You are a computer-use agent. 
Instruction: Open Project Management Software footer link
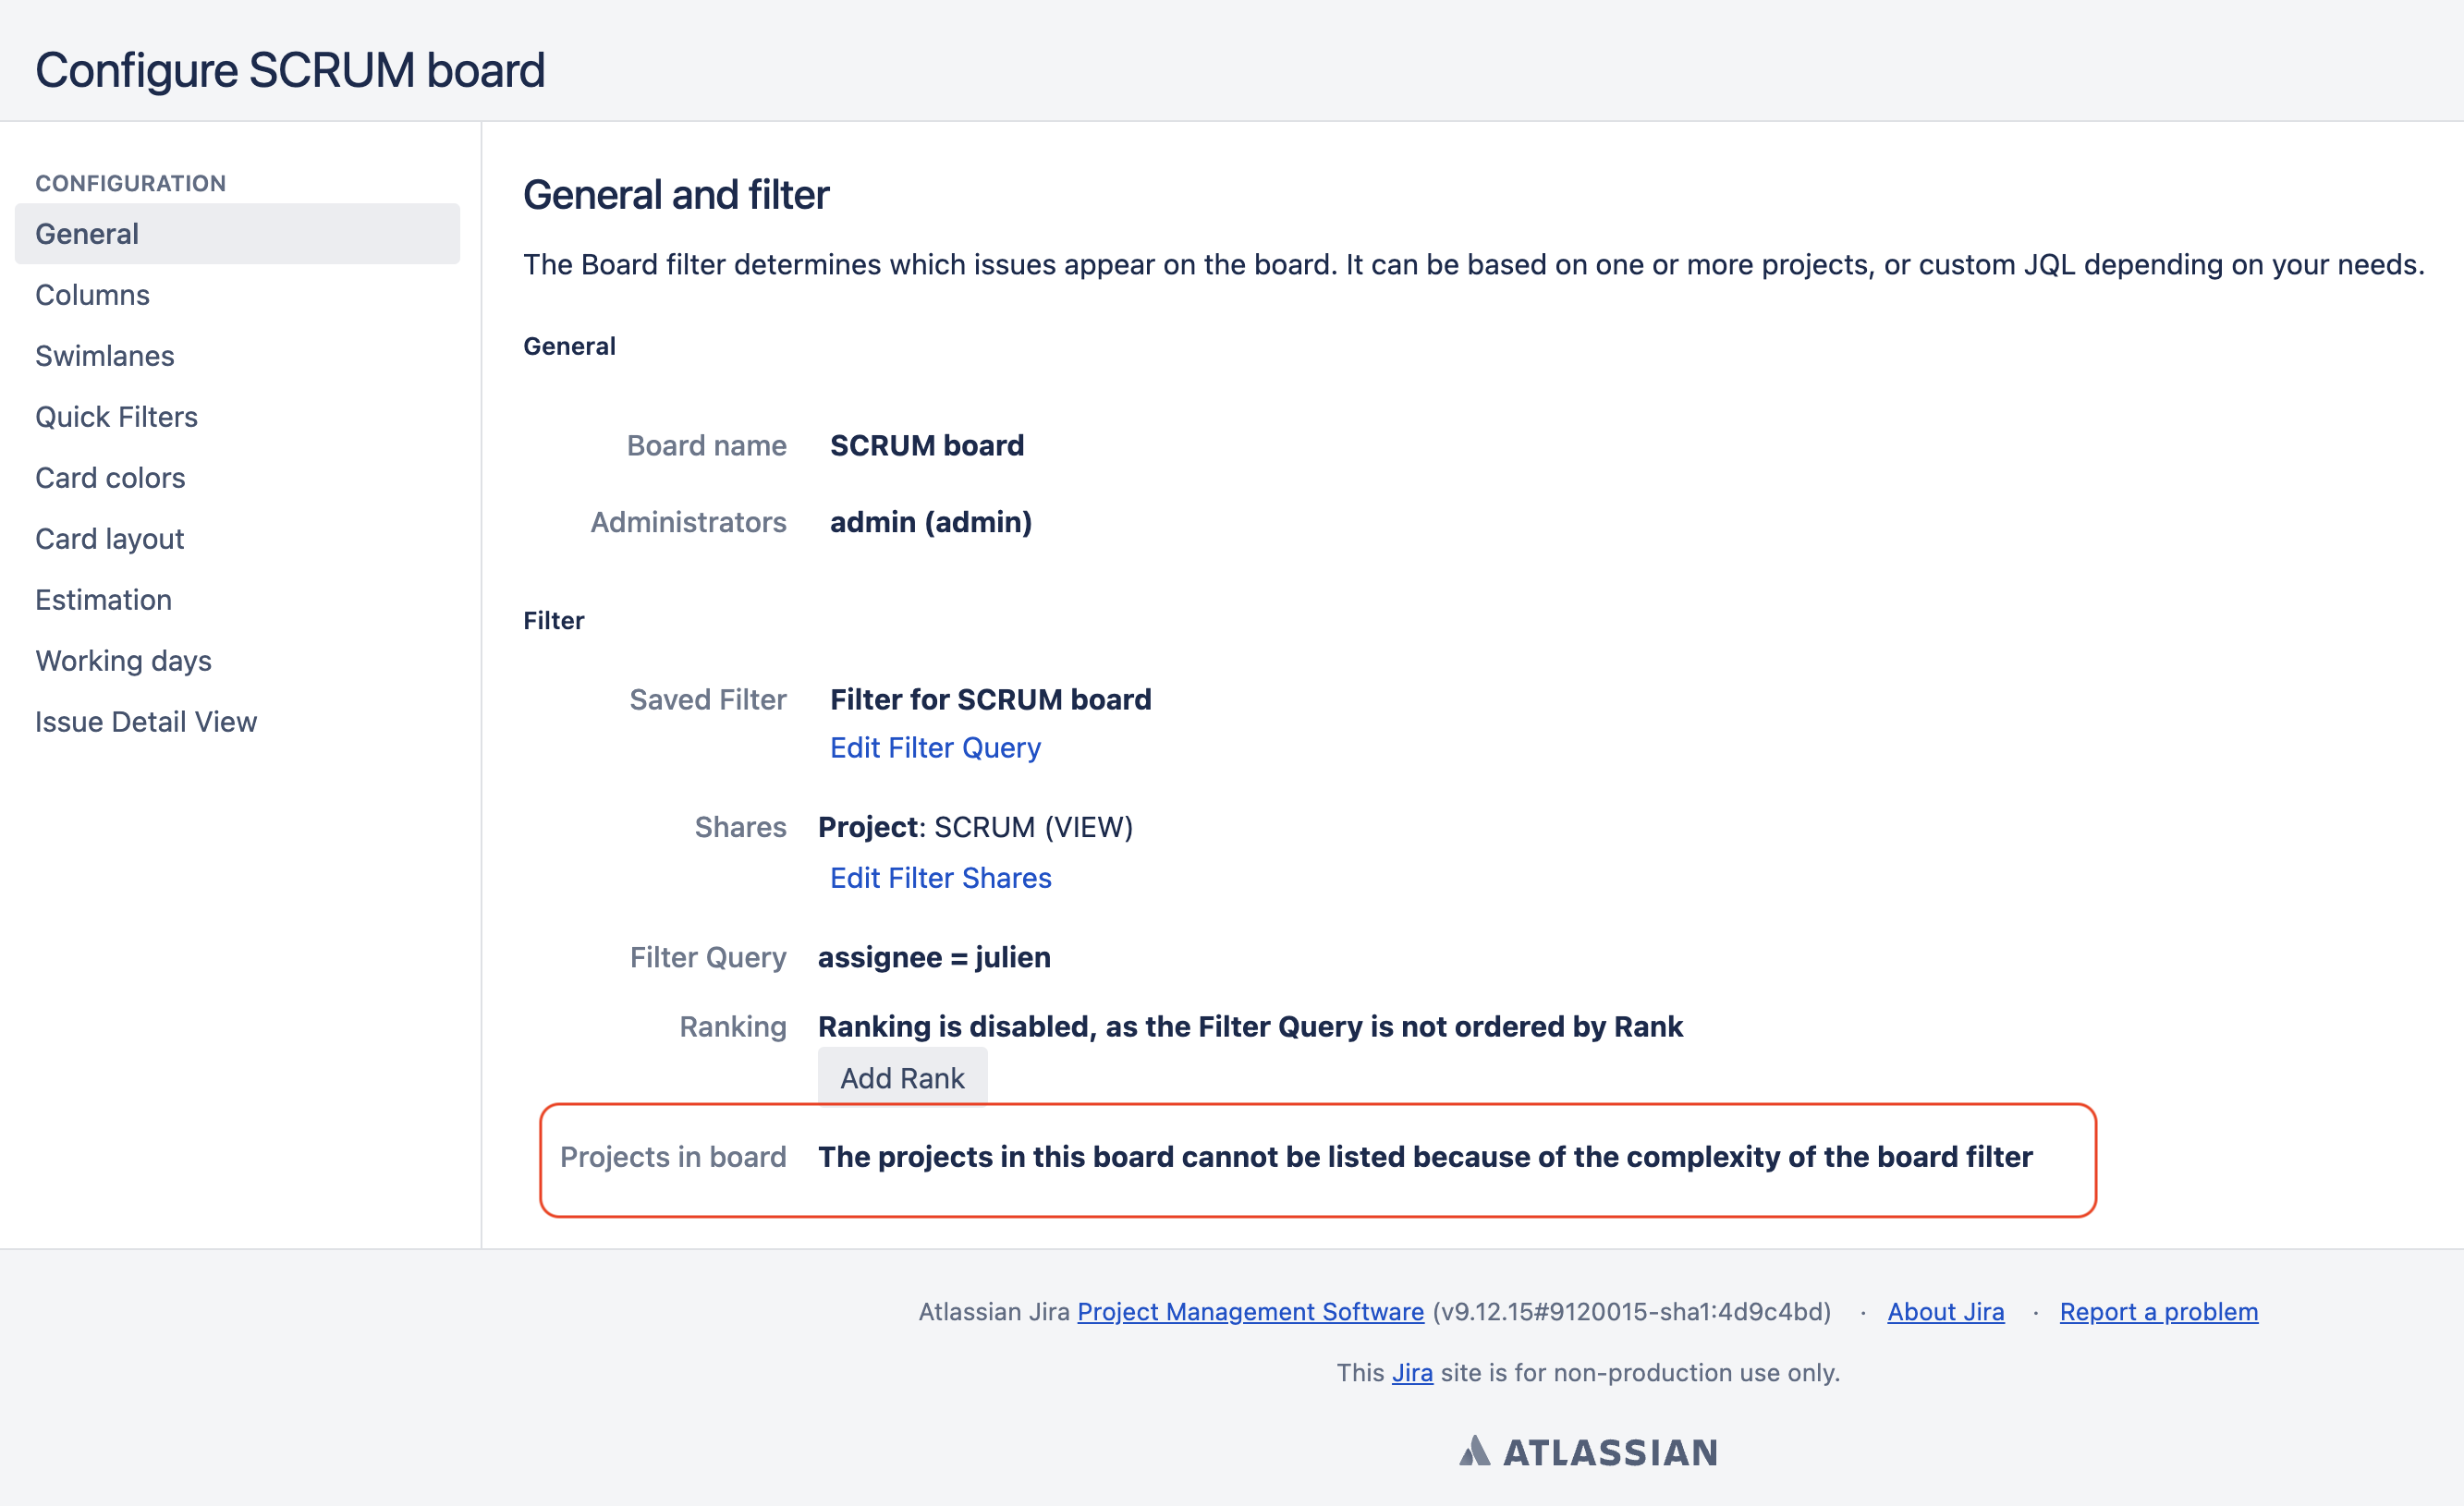1250,1312
